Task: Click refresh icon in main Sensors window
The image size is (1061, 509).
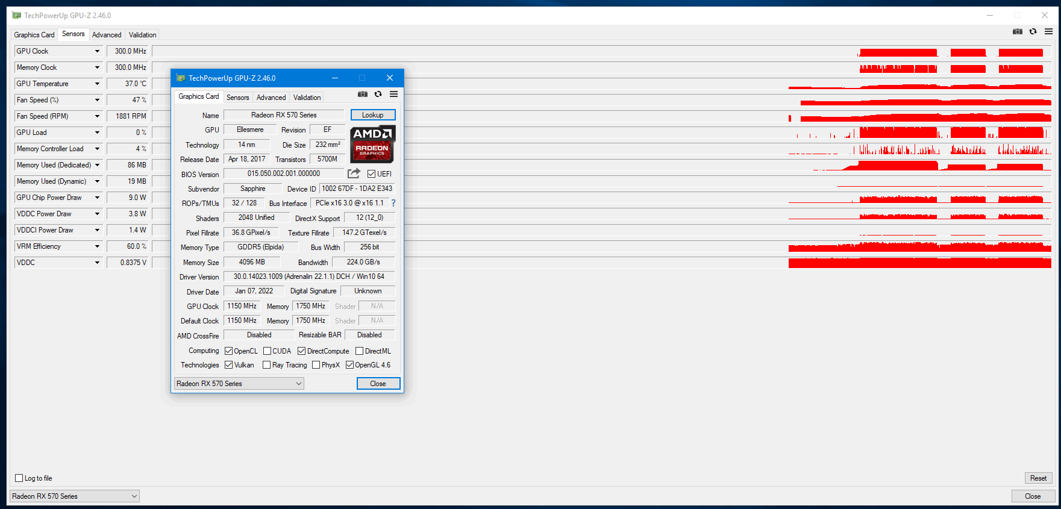Action: click(1033, 31)
